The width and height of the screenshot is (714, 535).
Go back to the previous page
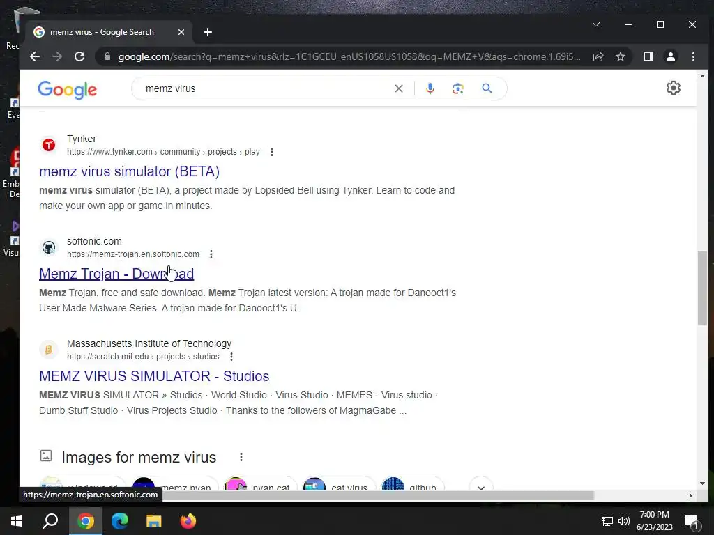(35, 56)
